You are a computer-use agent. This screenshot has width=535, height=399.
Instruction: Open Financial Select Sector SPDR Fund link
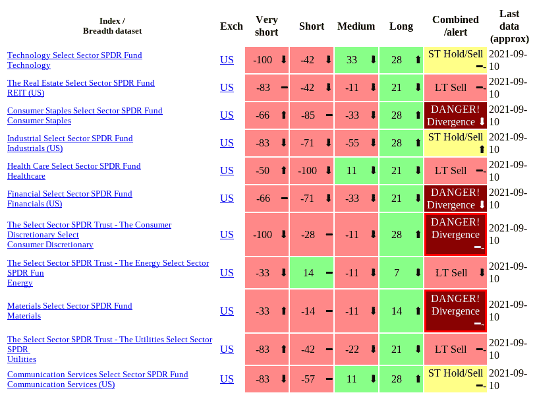click(x=70, y=194)
